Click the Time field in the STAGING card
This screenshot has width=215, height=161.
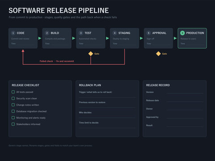point(125,44)
